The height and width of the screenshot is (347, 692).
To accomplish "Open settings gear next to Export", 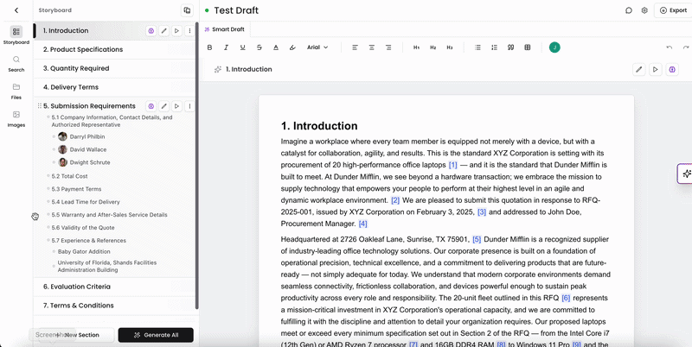I will (644, 10).
